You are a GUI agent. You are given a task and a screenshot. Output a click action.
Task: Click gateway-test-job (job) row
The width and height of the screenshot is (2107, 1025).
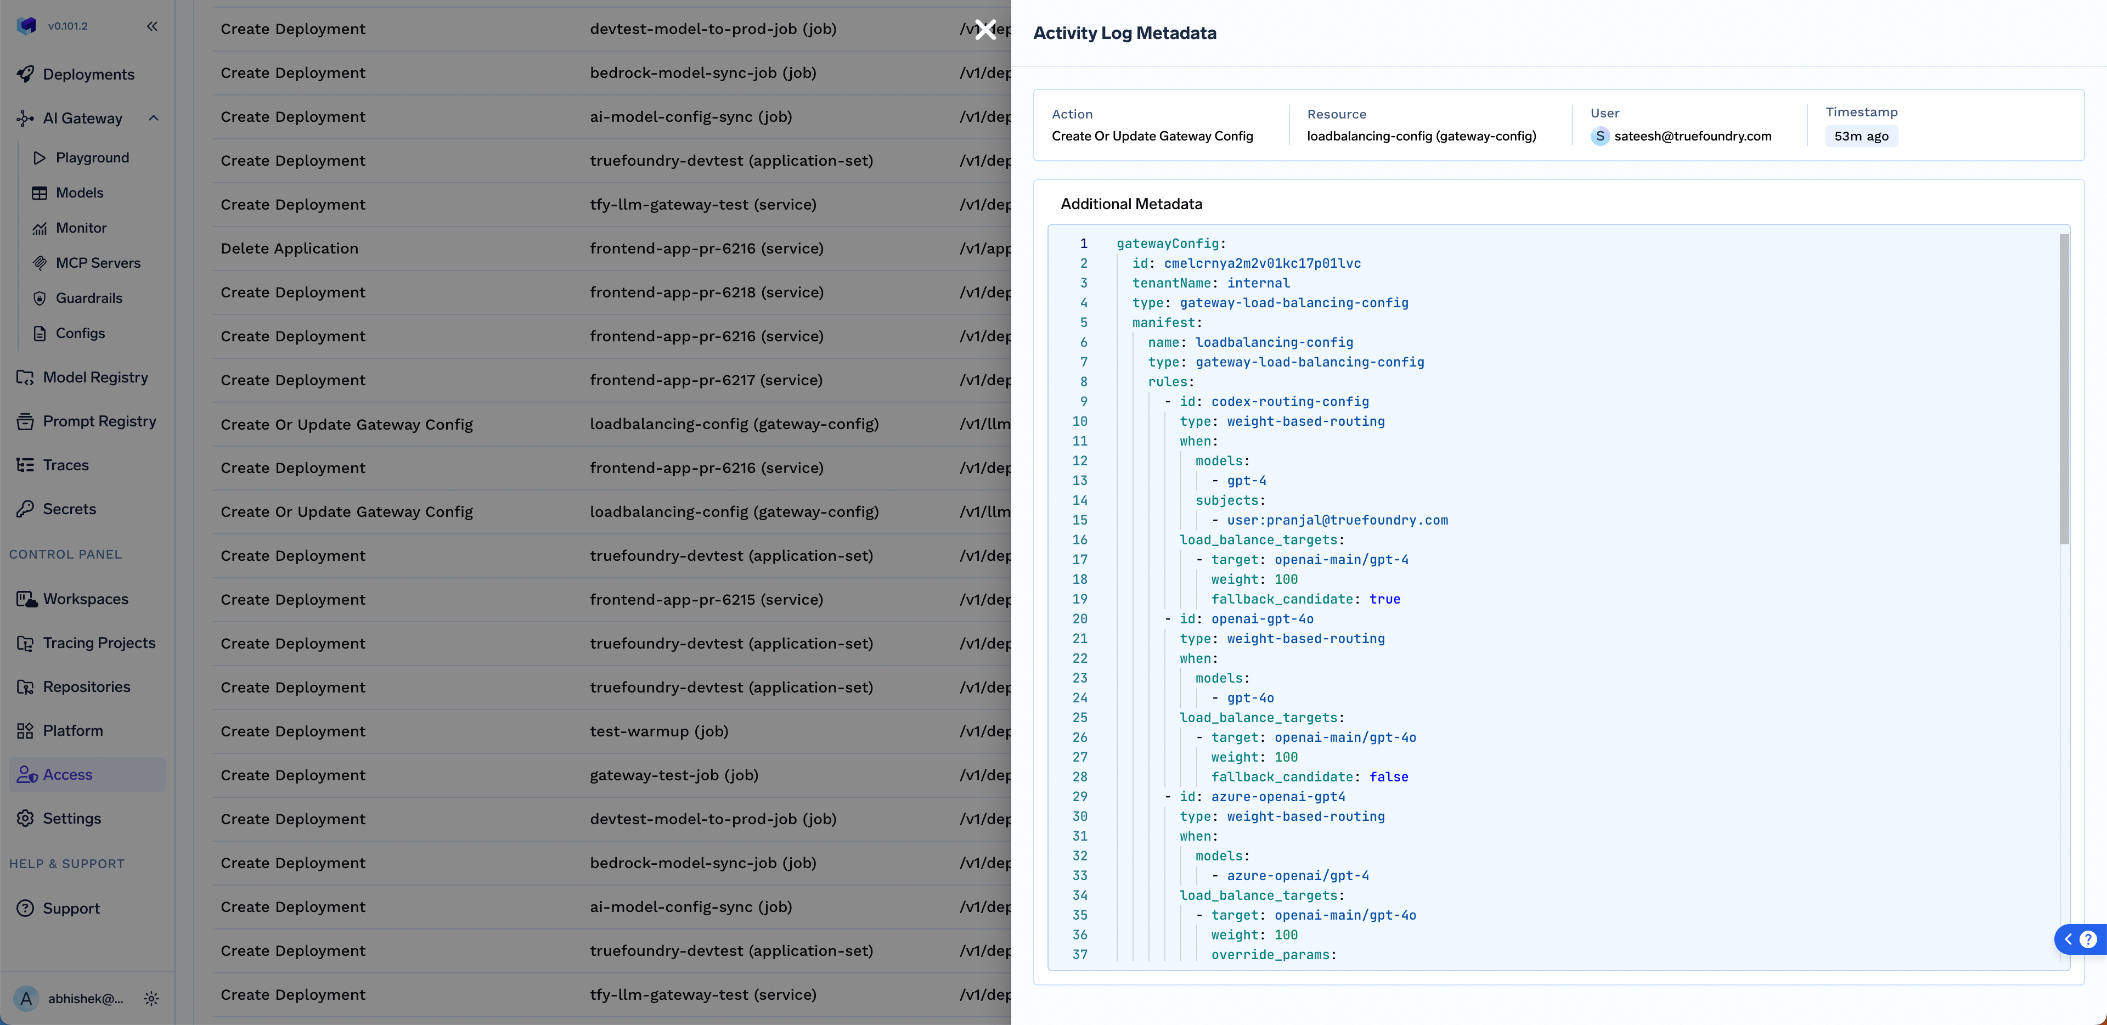click(611, 775)
